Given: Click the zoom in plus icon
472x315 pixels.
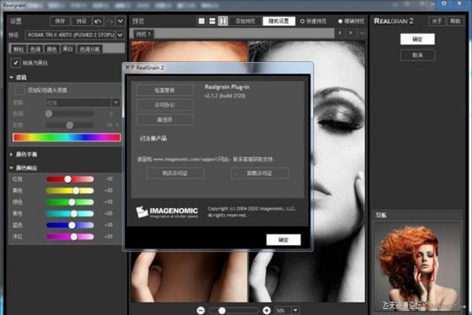Looking at the screenshot, I should [x=267, y=310].
